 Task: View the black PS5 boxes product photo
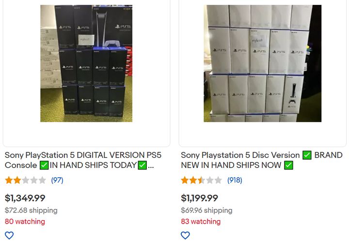[x=86, y=63]
